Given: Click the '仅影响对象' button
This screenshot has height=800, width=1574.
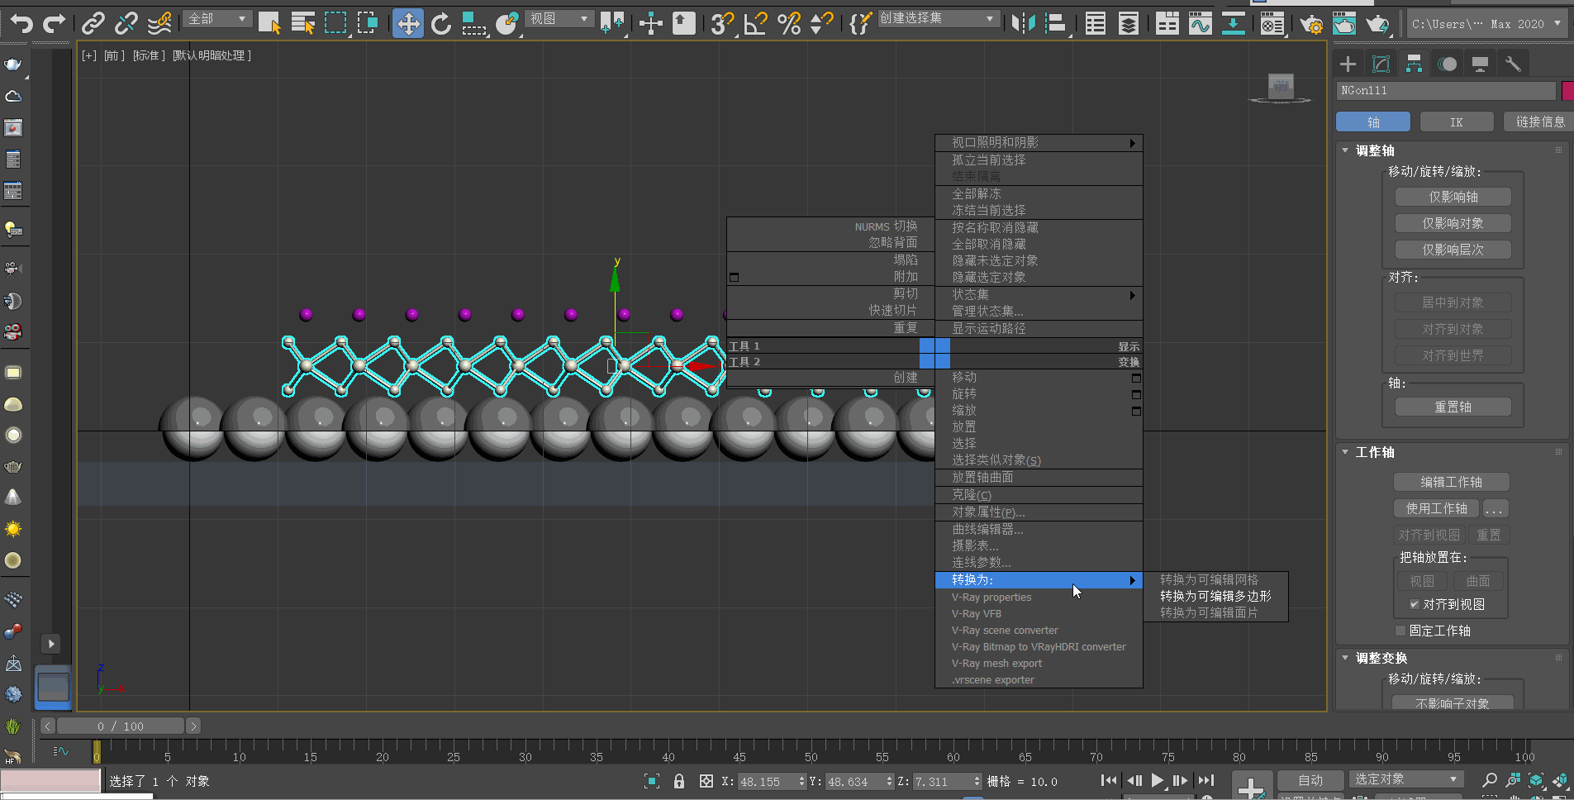Looking at the screenshot, I should coord(1453,223).
